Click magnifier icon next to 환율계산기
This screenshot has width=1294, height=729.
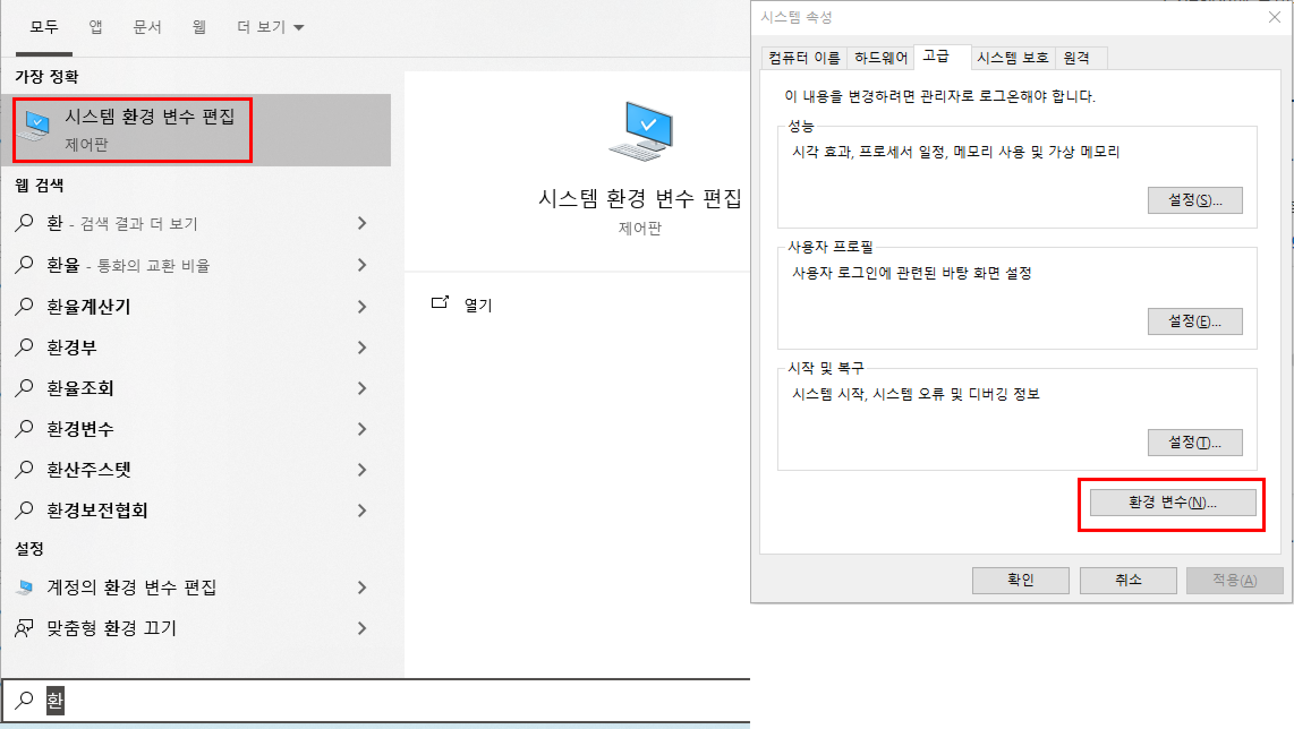pyautogui.click(x=24, y=306)
